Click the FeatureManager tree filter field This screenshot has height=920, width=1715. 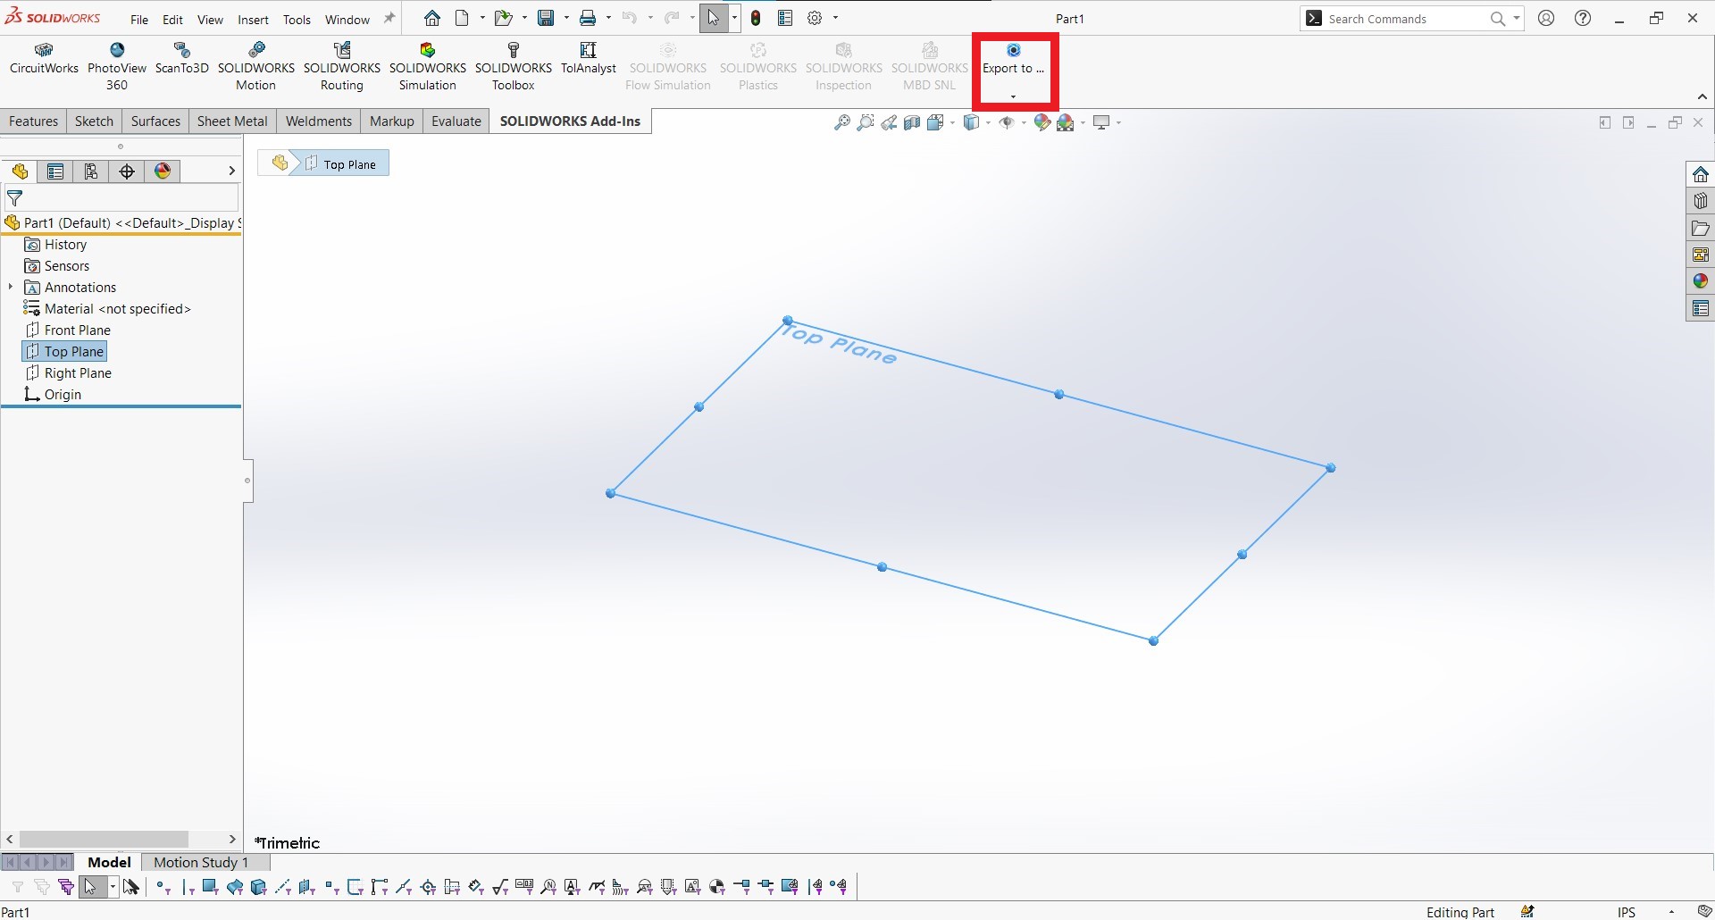[x=121, y=198]
